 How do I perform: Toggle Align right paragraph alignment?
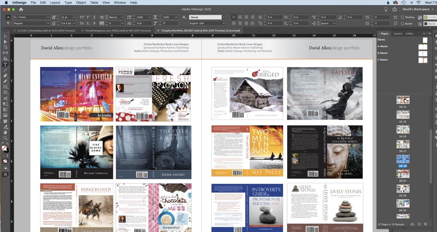246,17
